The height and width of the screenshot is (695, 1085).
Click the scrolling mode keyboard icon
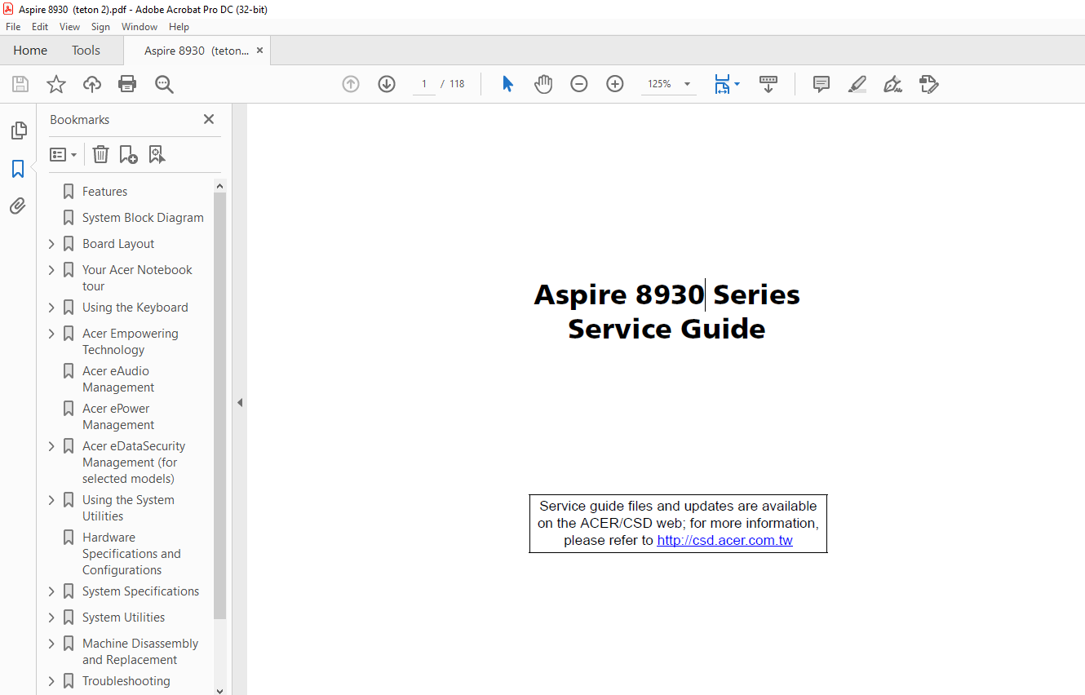[x=768, y=84]
